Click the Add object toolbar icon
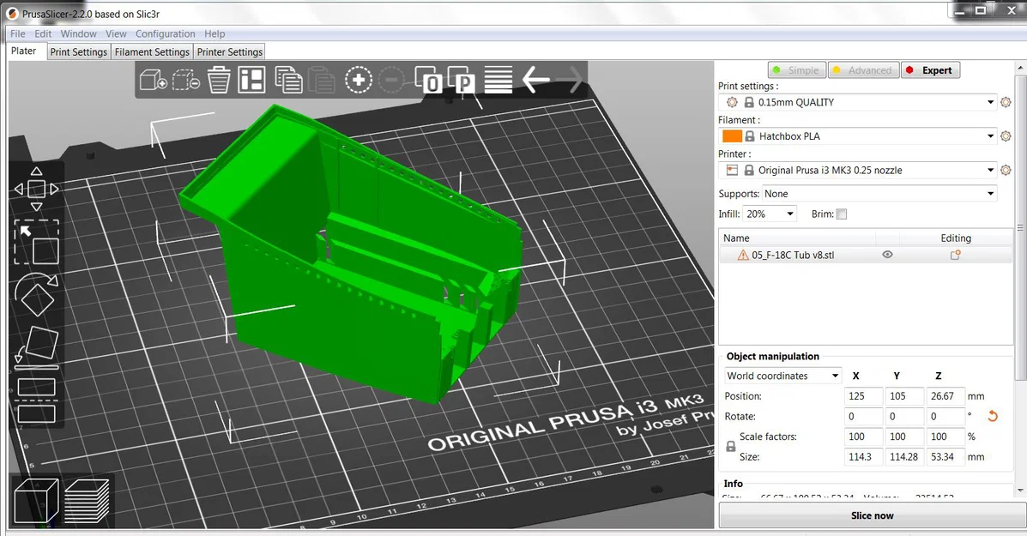Viewport: 1027px width, 536px height. click(154, 81)
